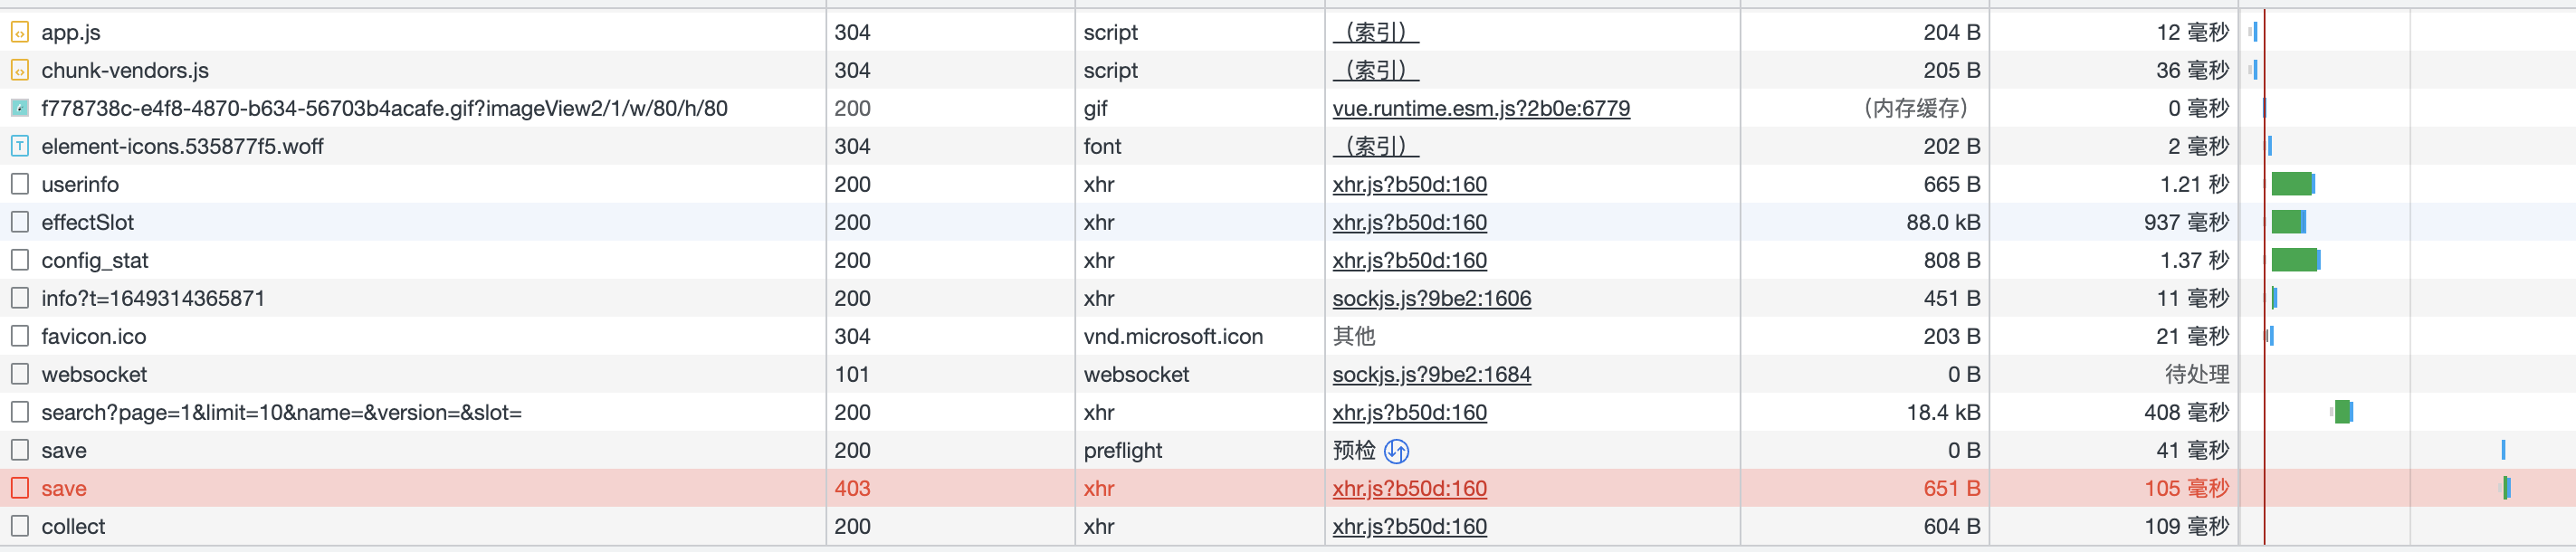Screen dimensions: 2576x552
Task: Click the document icon beside favicon.ico
Action: point(20,336)
